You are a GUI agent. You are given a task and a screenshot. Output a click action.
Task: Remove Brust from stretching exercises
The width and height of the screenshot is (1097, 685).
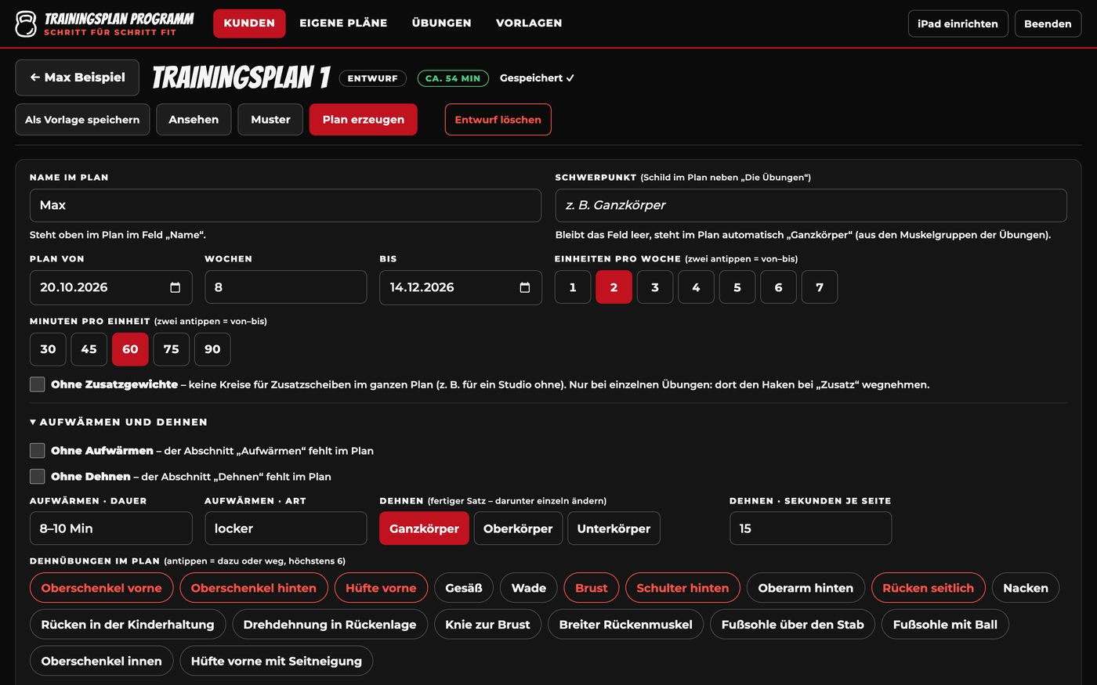click(592, 588)
